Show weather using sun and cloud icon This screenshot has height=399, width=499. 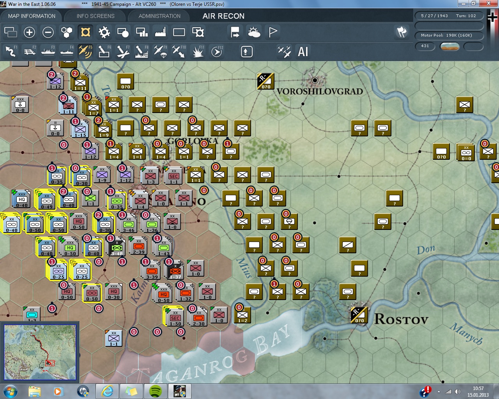pos(254,32)
